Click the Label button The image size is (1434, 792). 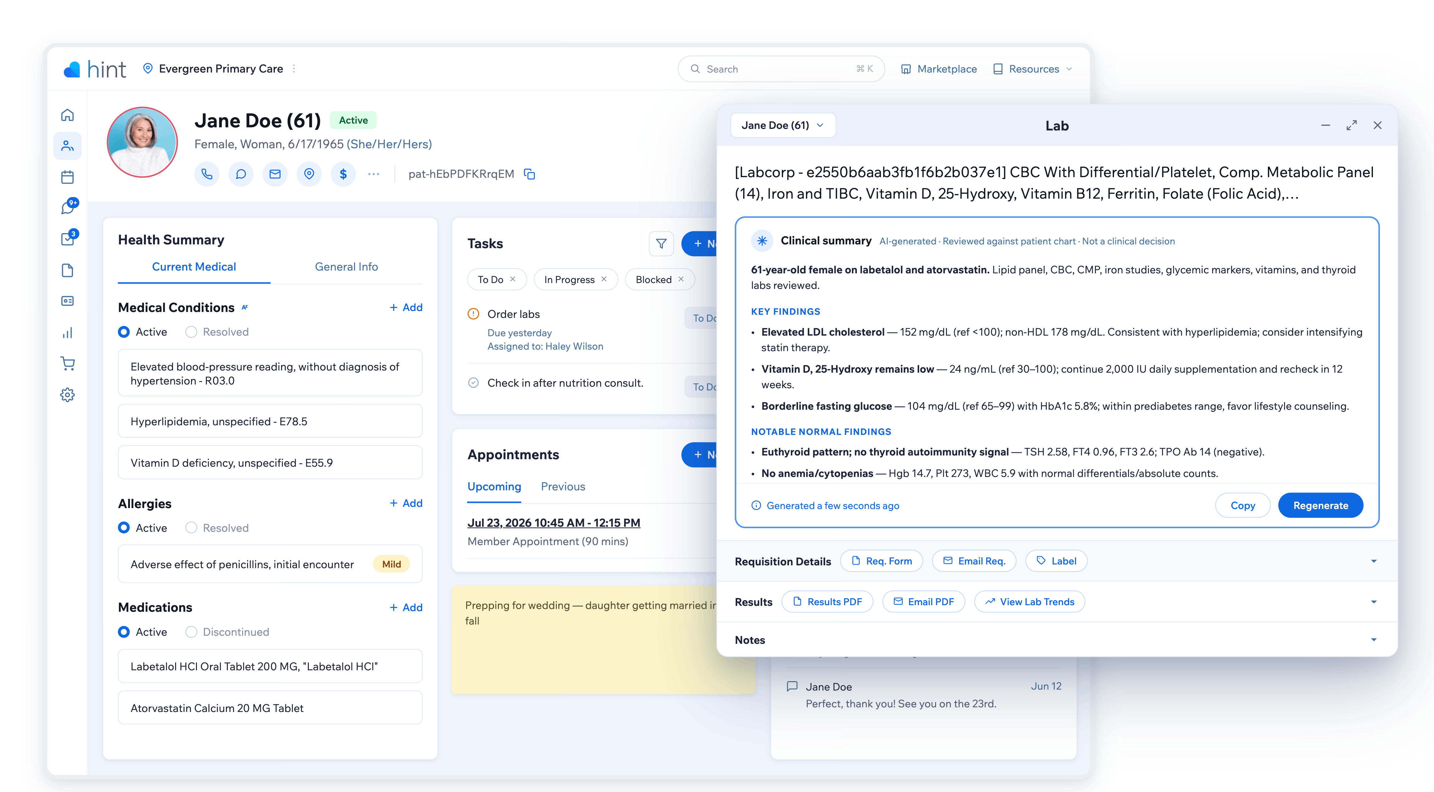(1056, 561)
